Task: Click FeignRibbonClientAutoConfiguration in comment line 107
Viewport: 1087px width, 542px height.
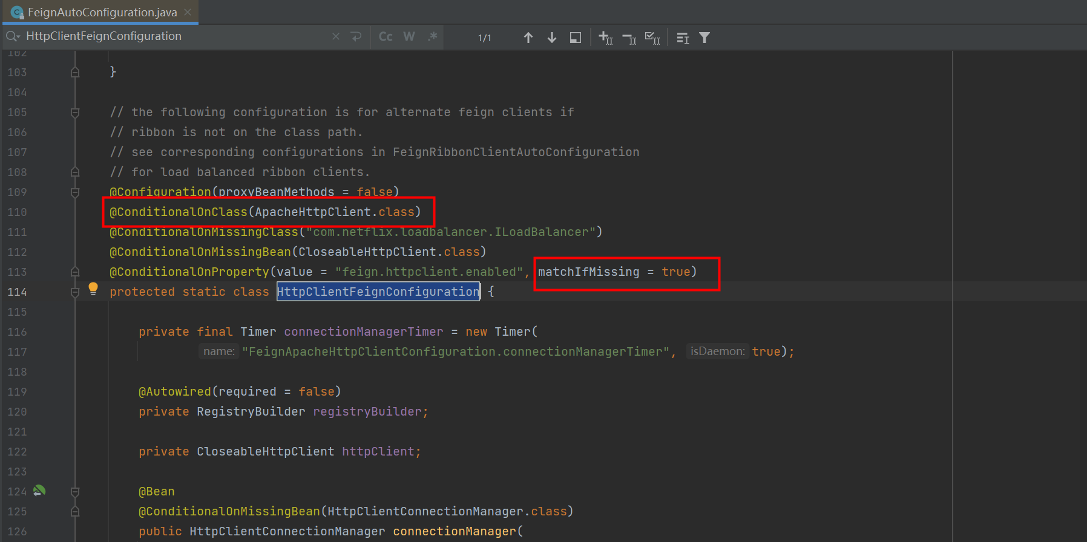Action: pyautogui.click(x=516, y=152)
